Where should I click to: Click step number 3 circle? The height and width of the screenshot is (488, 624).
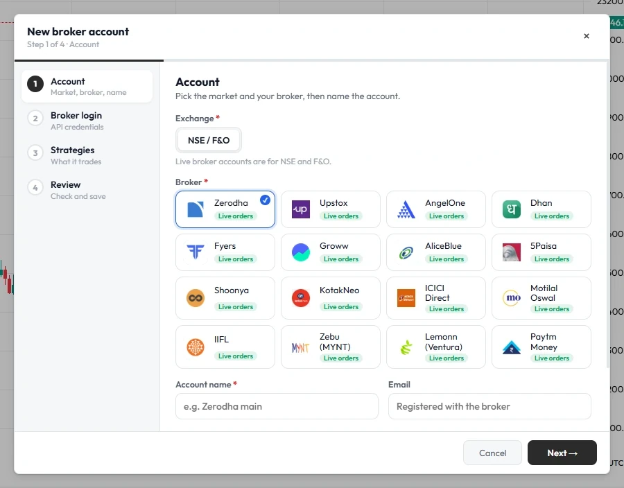pyautogui.click(x=35, y=153)
